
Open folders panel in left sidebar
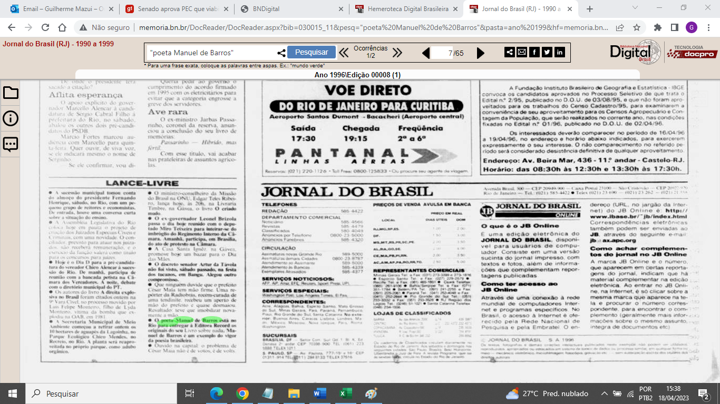point(11,93)
